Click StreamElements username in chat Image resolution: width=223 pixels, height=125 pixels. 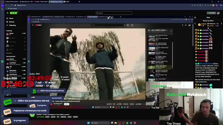(206, 64)
